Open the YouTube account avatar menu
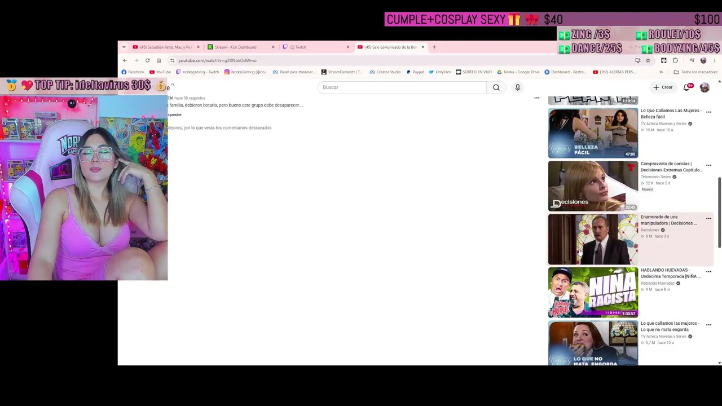This screenshot has width=722, height=406. click(x=705, y=87)
